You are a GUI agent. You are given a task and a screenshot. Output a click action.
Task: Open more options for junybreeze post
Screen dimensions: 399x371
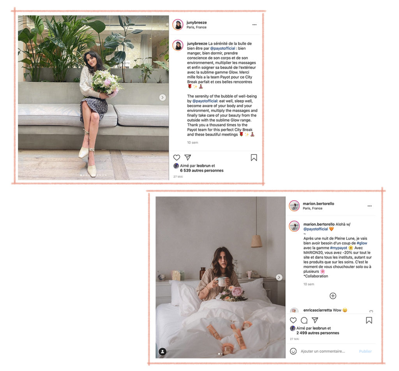tap(254, 25)
